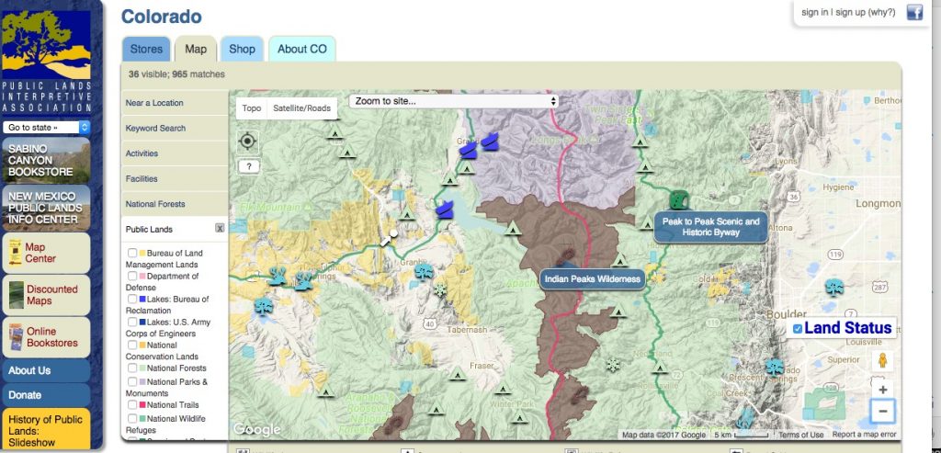Open New Mexico Public Lands Info Center banner
This screenshot has width=941, height=453.
46,208
